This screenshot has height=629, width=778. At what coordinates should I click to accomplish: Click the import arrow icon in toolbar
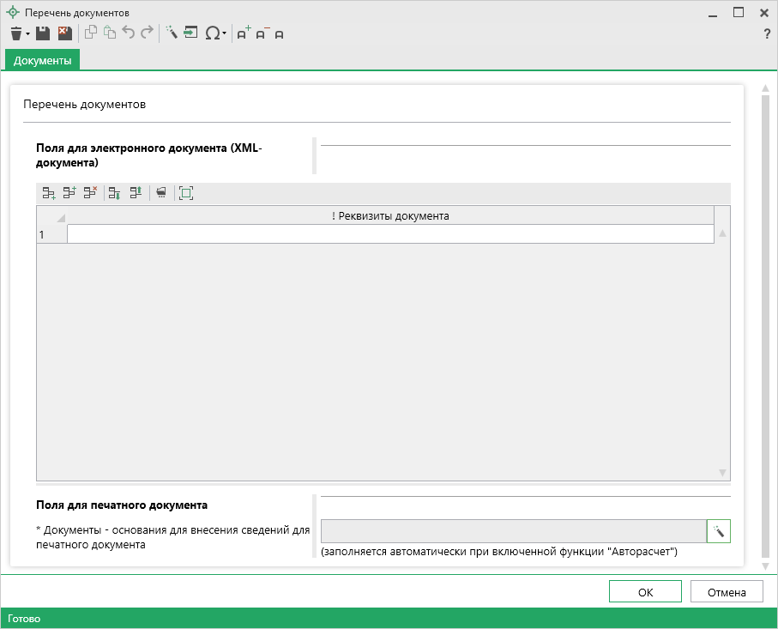pyautogui.click(x=190, y=33)
